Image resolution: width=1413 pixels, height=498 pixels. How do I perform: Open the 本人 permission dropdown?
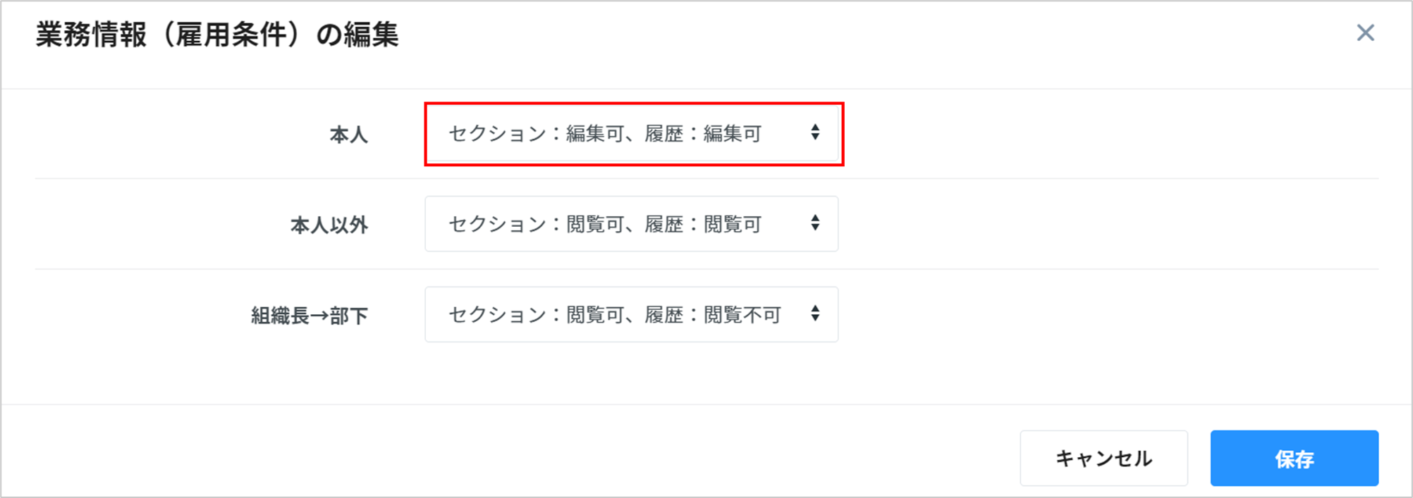tap(631, 134)
